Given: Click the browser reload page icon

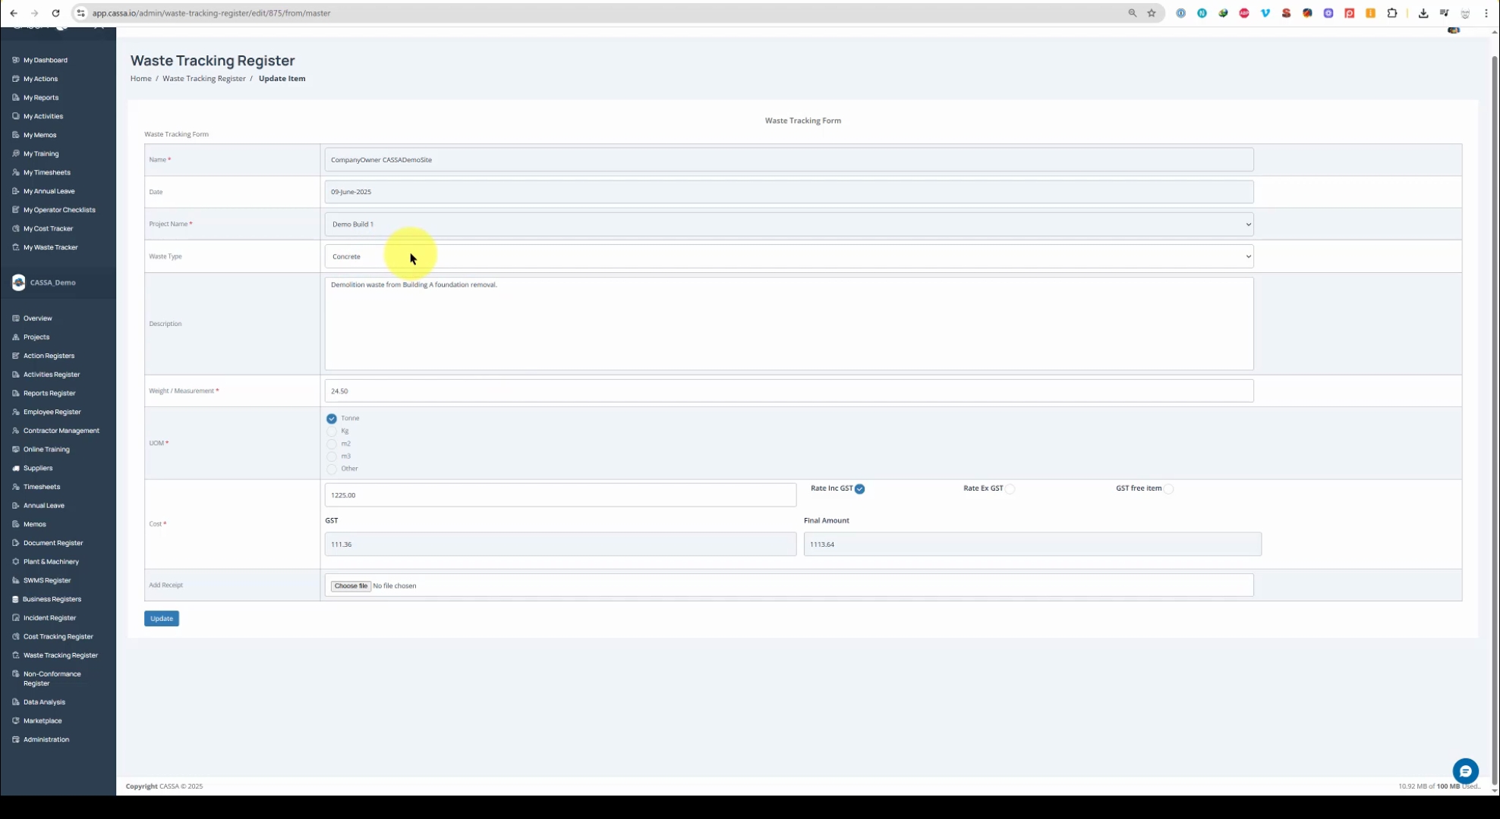Looking at the screenshot, I should 55,13.
